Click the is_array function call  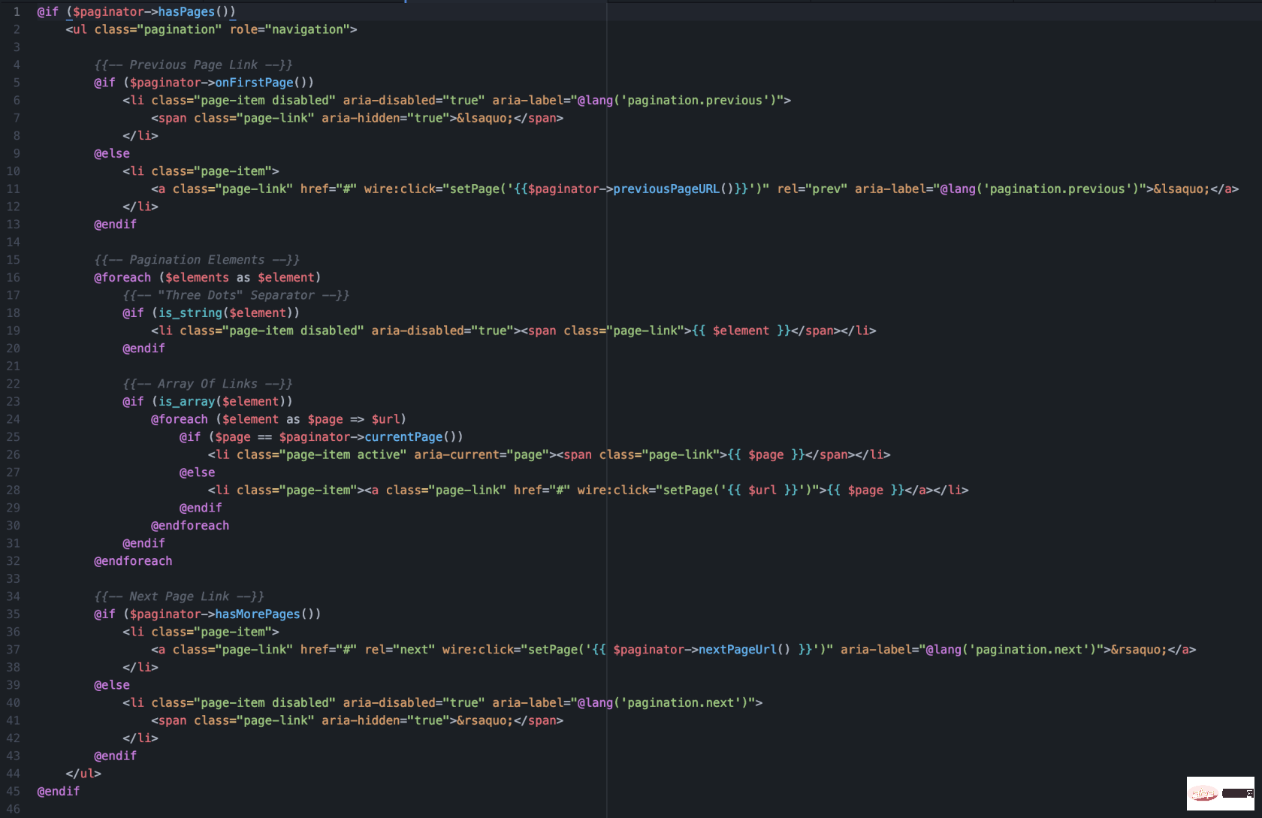click(186, 402)
